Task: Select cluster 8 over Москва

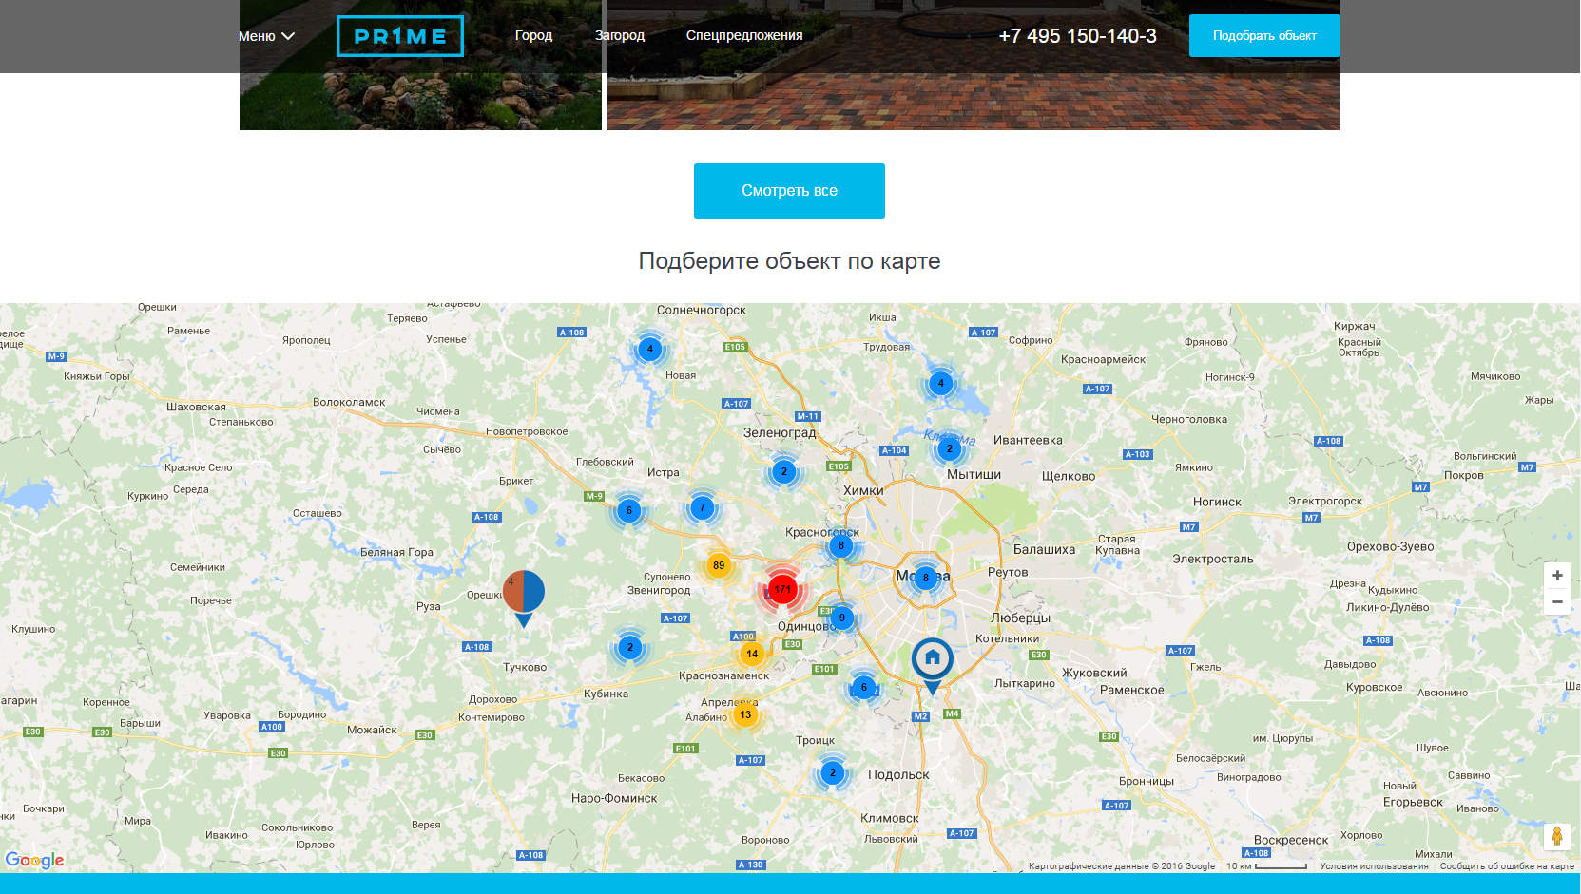Action: pyautogui.click(x=925, y=577)
